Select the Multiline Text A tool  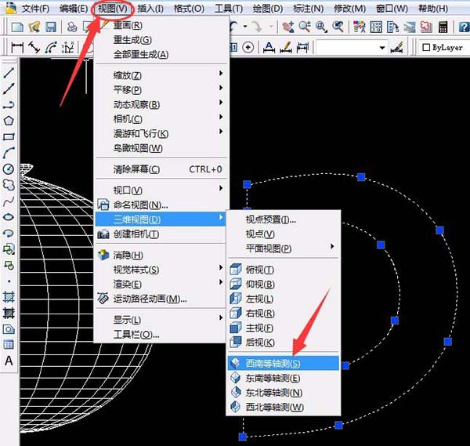(x=9, y=361)
